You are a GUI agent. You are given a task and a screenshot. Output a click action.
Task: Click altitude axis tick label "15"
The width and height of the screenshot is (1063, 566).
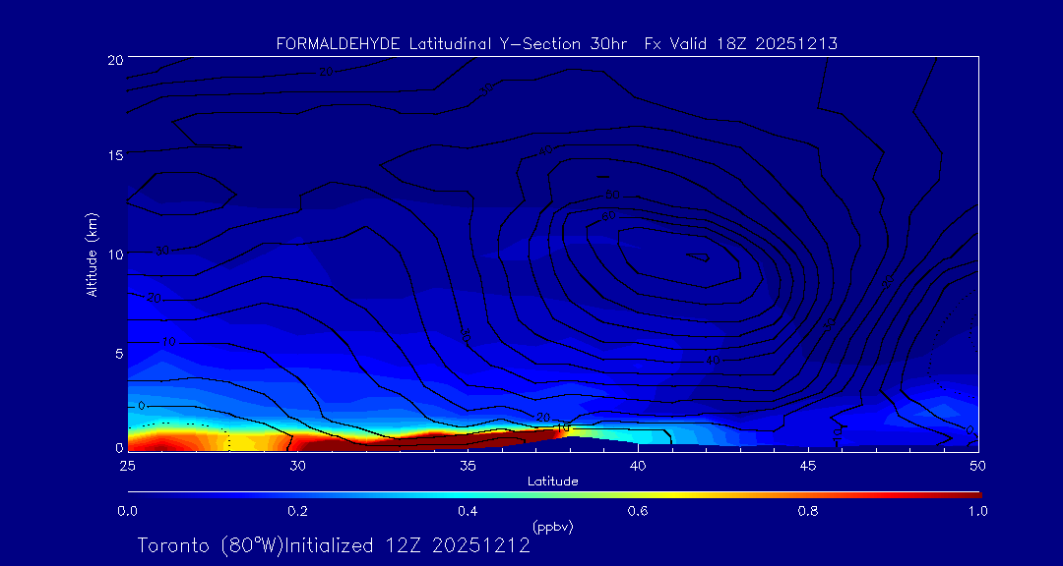[114, 155]
